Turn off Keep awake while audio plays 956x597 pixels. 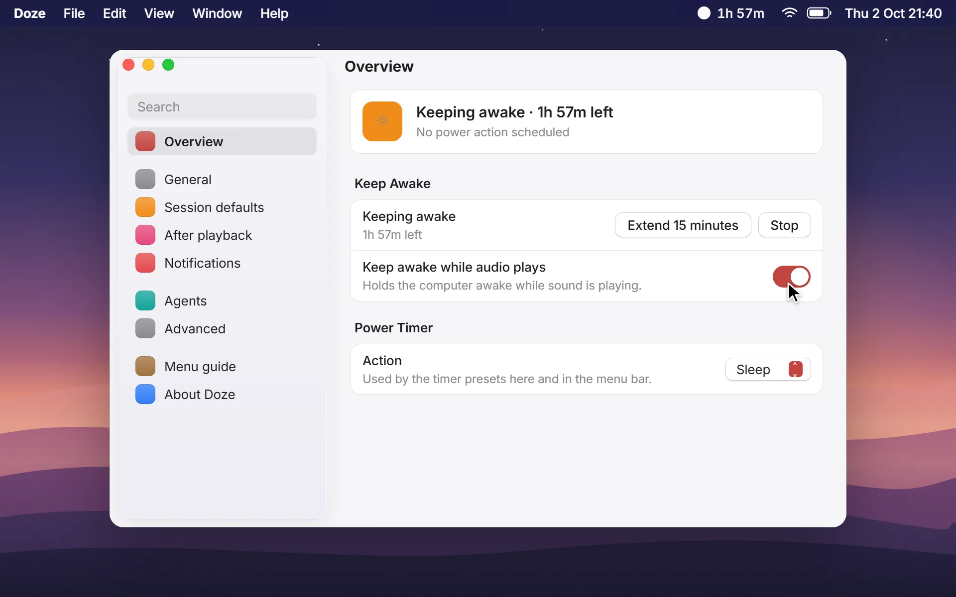791,277
